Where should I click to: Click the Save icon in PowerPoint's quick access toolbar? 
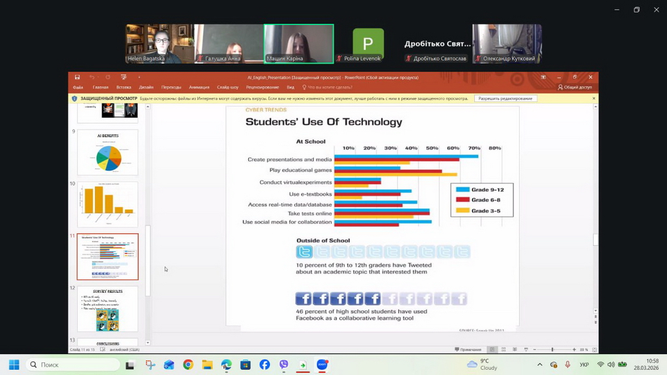(78, 77)
